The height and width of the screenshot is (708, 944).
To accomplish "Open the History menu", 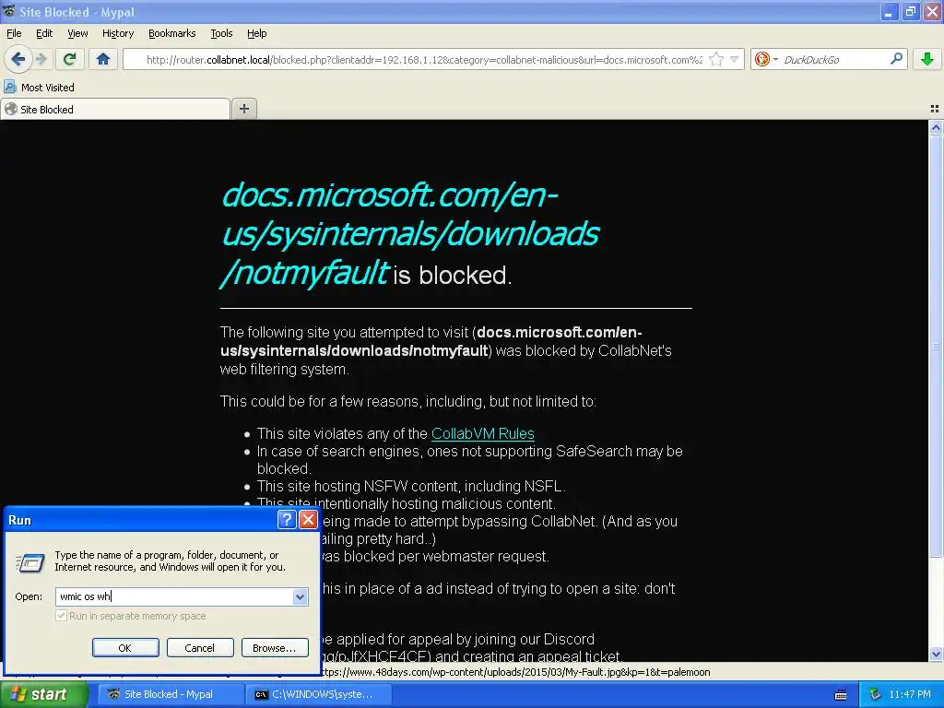I will 118,33.
